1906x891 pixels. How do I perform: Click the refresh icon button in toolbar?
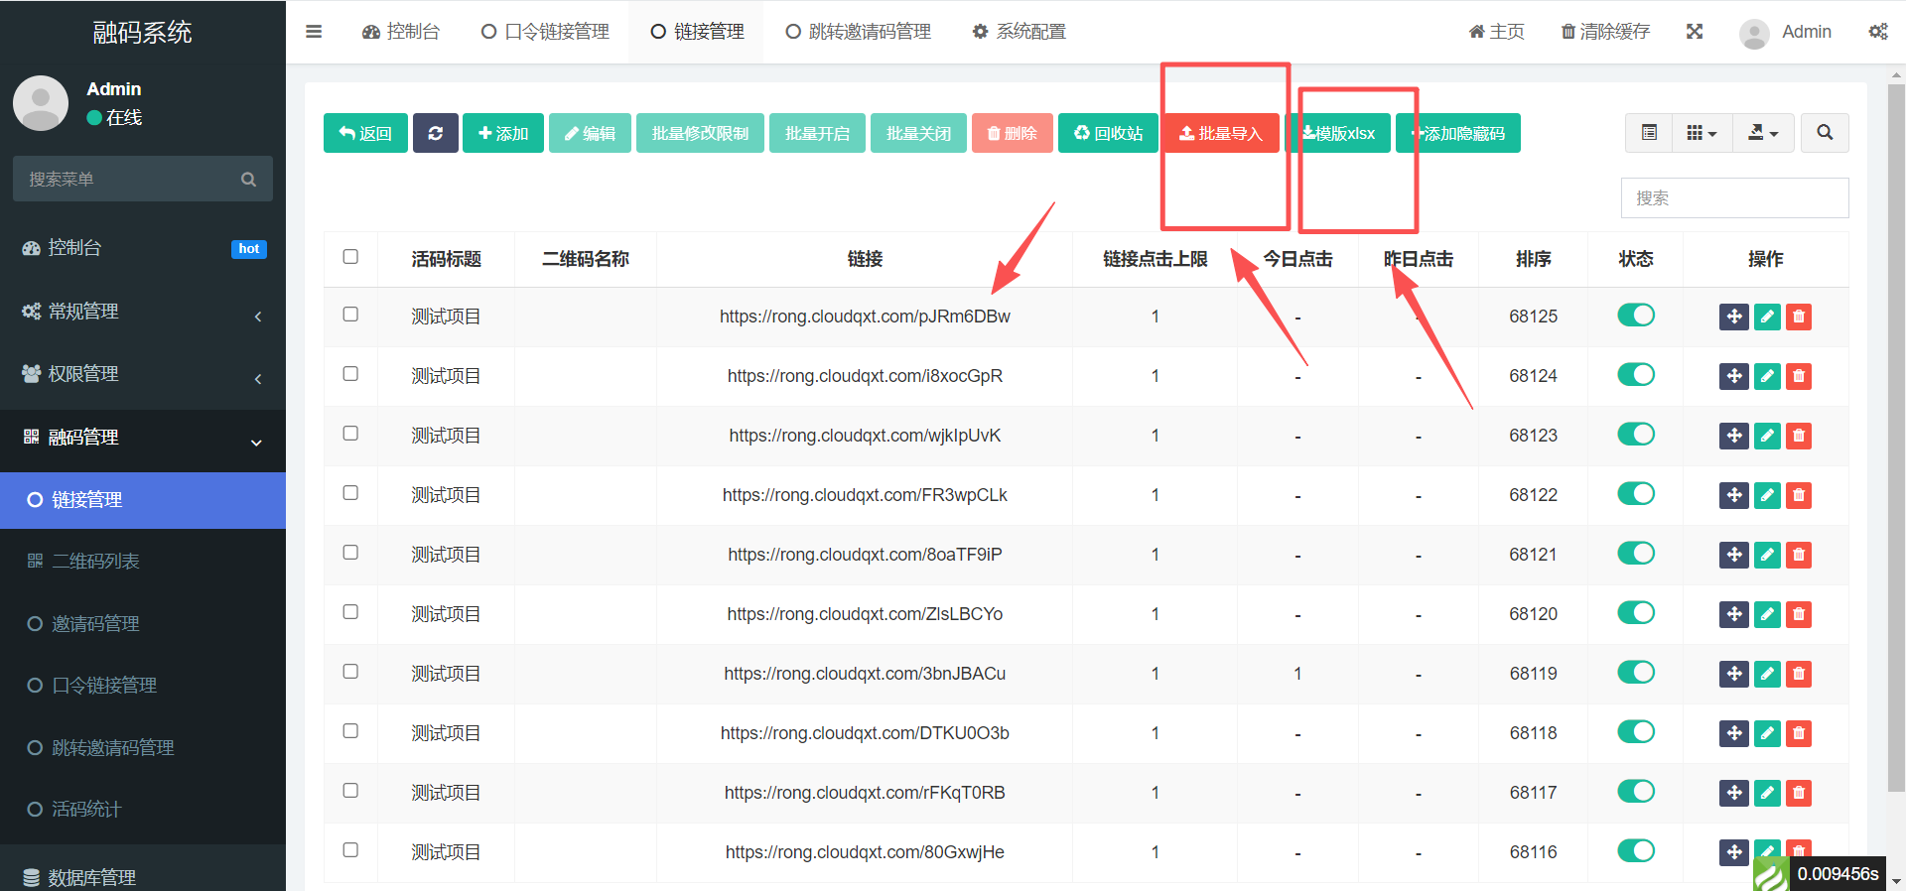[x=435, y=133]
